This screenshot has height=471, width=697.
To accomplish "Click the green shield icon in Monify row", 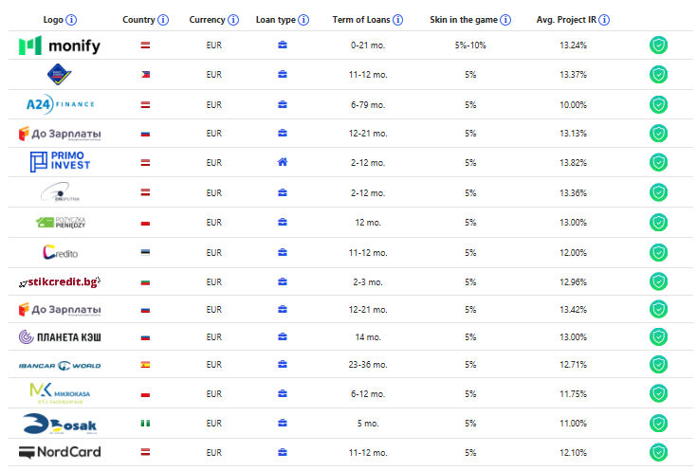I will pos(658,45).
